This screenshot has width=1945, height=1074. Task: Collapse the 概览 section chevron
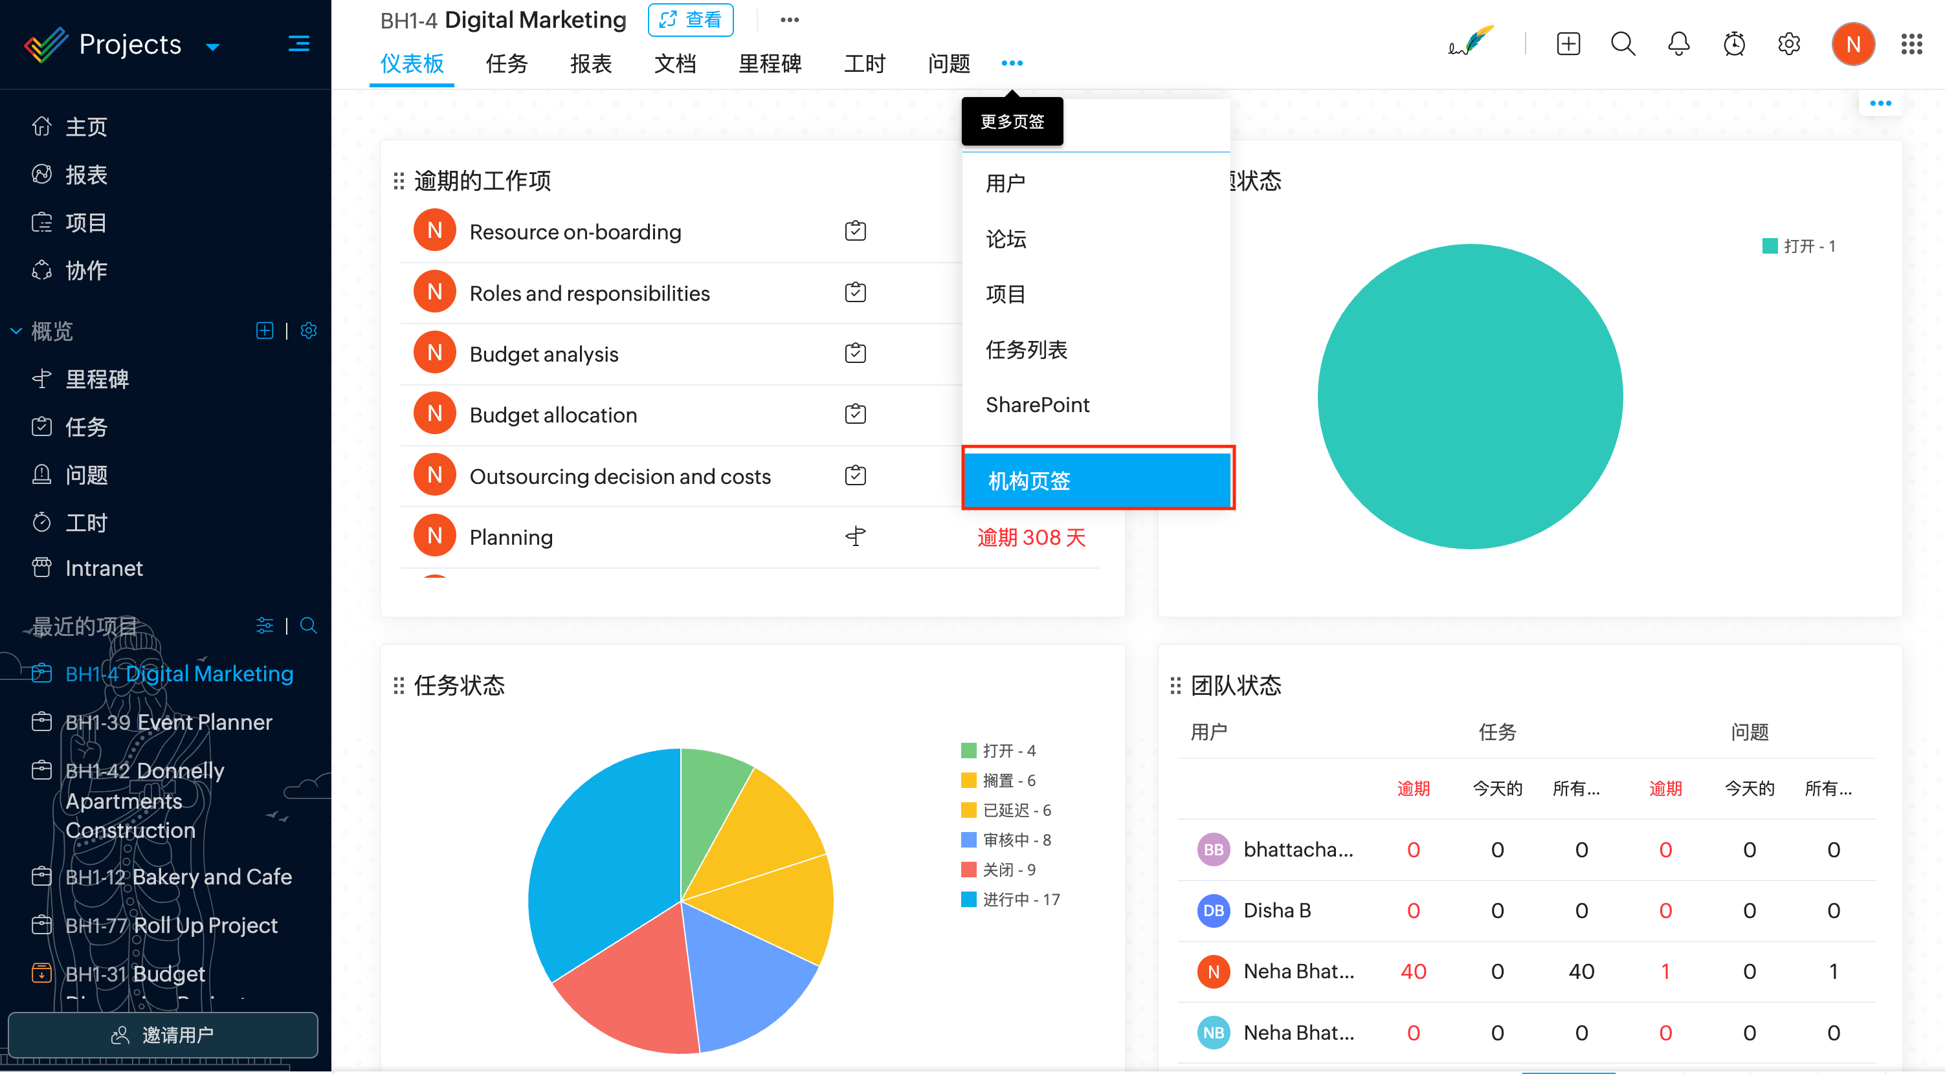point(16,331)
